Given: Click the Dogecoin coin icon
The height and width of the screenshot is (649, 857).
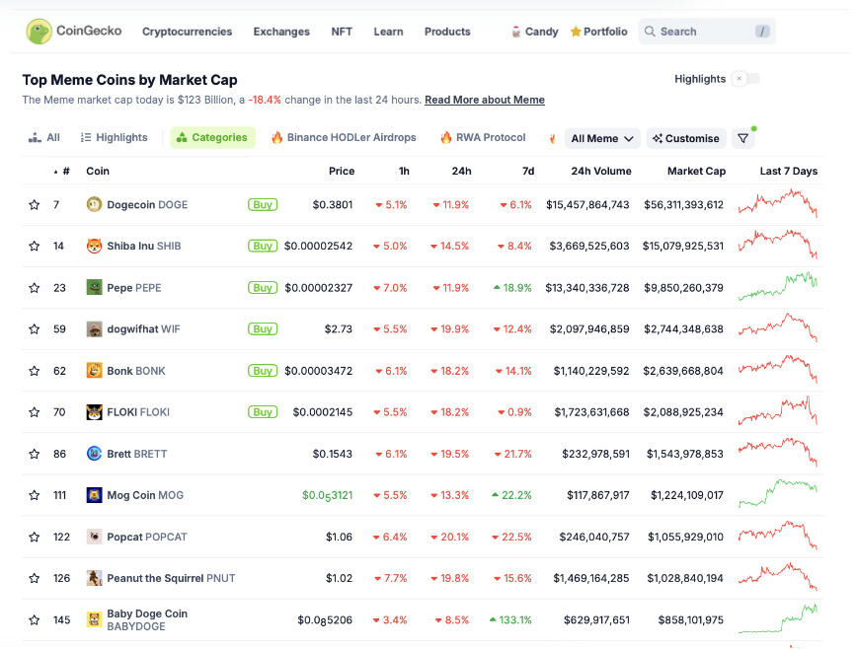Looking at the screenshot, I should [x=94, y=205].
